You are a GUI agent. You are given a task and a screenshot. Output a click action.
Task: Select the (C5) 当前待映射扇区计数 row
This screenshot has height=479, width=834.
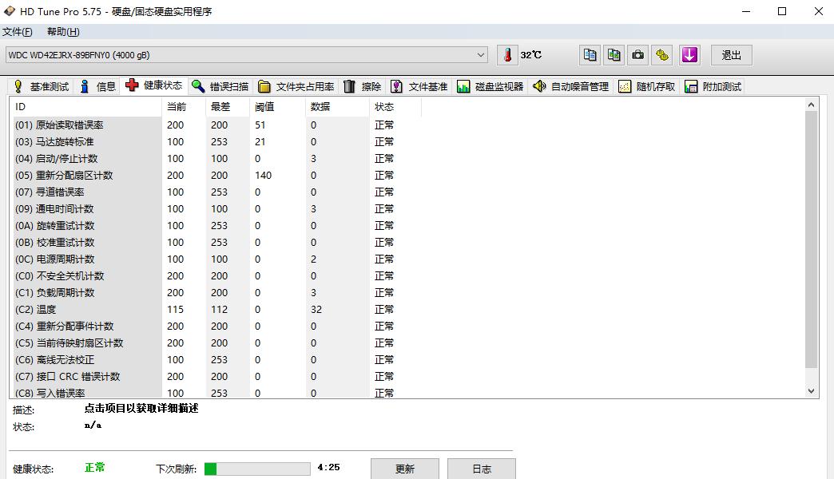[216, 343]
